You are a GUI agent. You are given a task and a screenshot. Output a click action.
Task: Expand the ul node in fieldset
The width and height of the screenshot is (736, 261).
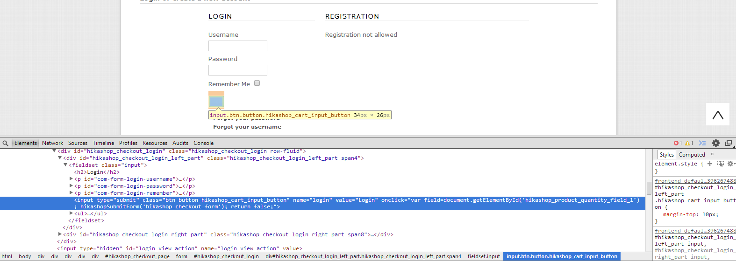(71, 213)
